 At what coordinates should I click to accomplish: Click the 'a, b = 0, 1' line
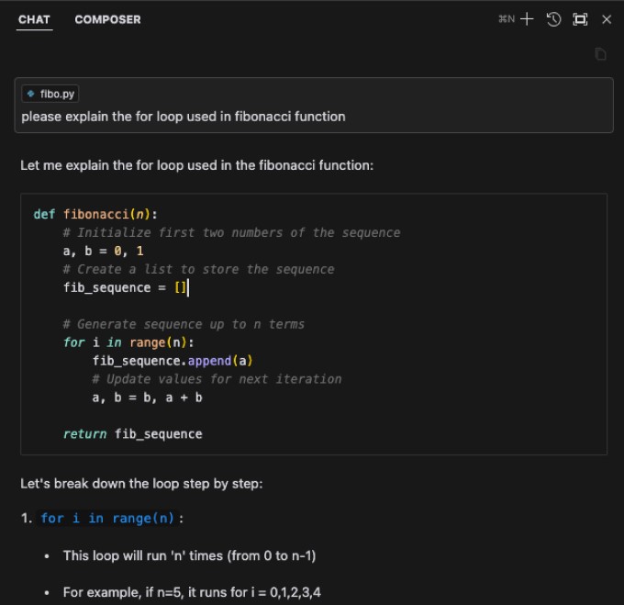tap(104, 252)
